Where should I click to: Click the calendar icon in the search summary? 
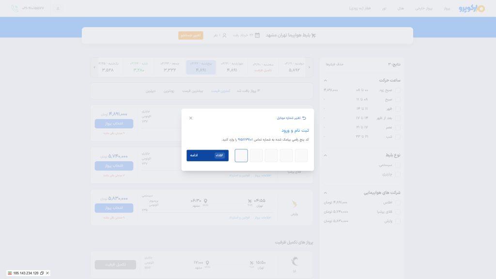point(257,35)
